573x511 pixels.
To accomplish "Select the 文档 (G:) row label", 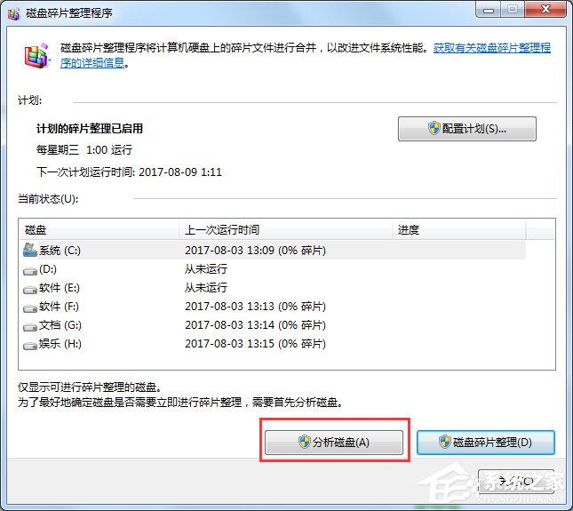I will point(60,325).
